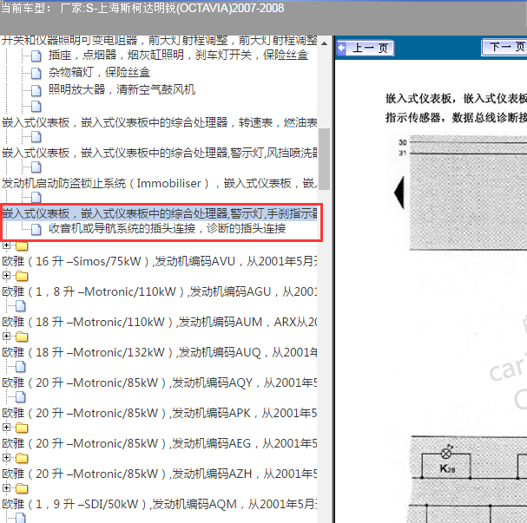Click the tree panel vertical scrollbar thumb
527x523 pixels.
324,159
